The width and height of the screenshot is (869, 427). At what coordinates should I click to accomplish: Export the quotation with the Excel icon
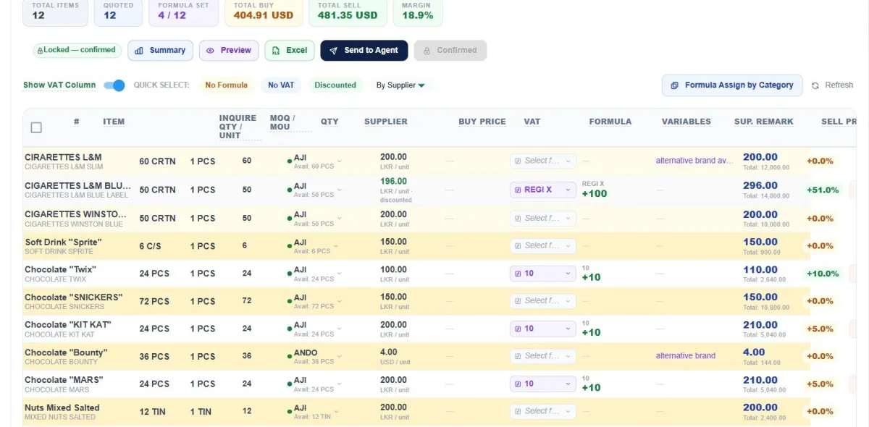pyautogui.click(x=290, y=51)
